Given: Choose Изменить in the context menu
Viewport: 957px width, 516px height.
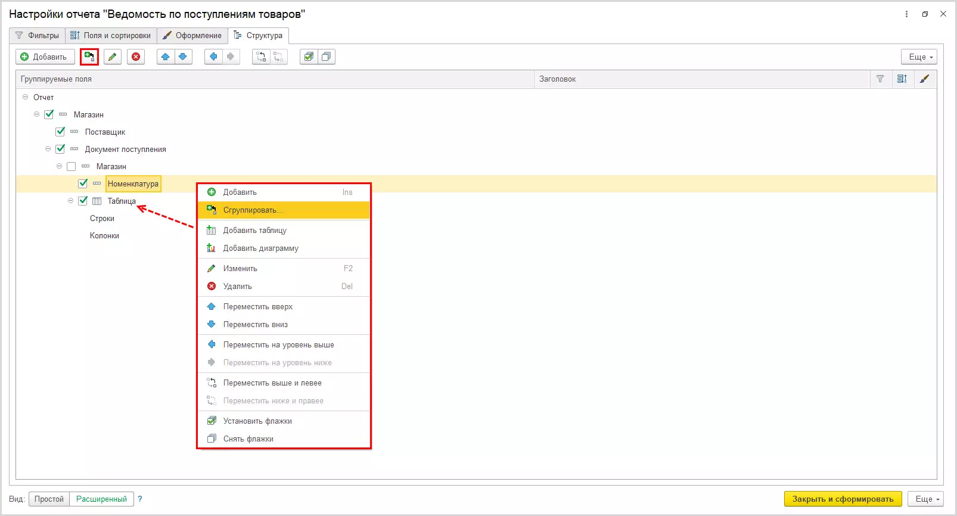Looking at the screenshot, I should [x=284, y=269].
